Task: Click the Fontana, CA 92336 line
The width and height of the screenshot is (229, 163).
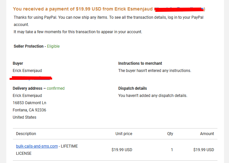Action: pyautogui.click(x=29, y=110)
